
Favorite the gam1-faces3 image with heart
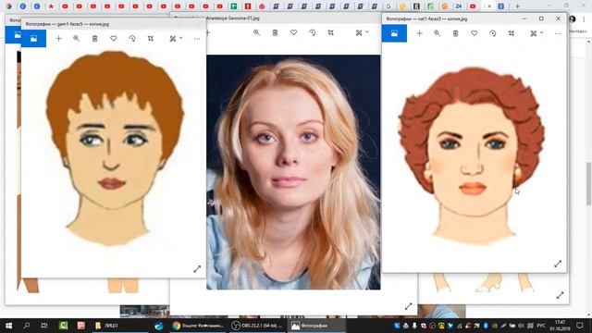point(113,39)
